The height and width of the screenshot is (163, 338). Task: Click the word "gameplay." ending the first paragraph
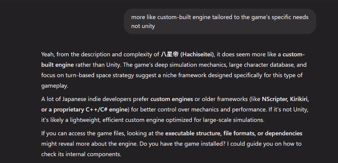[55, 86]
